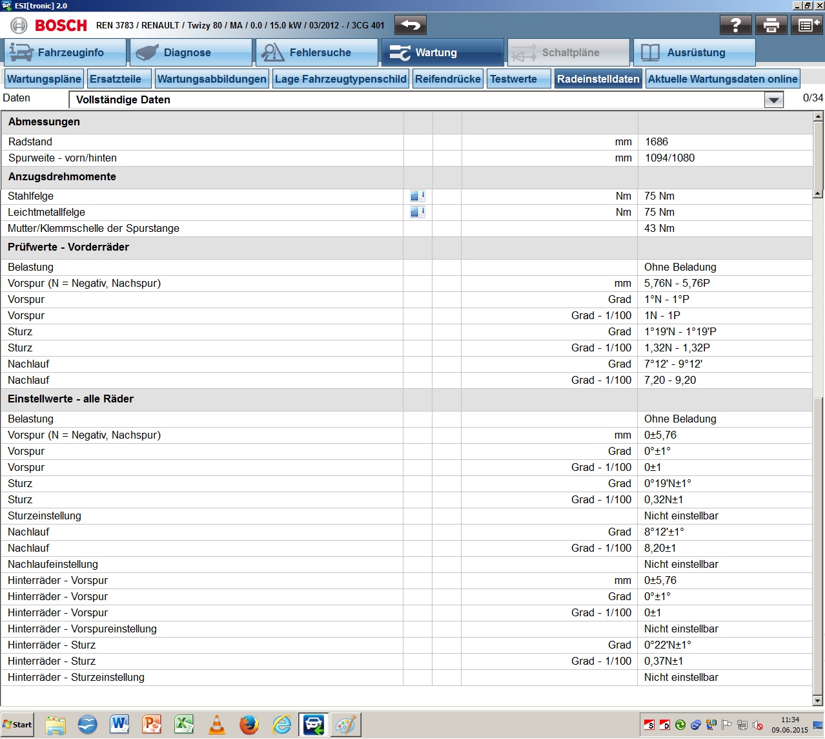
Task: Launch Firefox from the taskbar
Action: pos(249,725)
